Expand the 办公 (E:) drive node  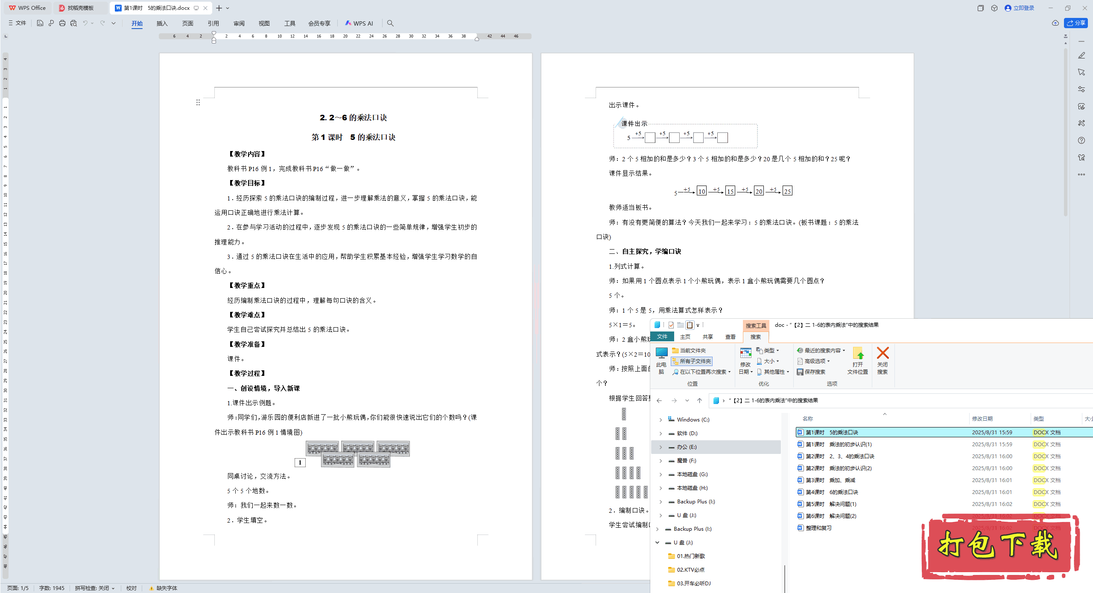(x=660, y=447)
